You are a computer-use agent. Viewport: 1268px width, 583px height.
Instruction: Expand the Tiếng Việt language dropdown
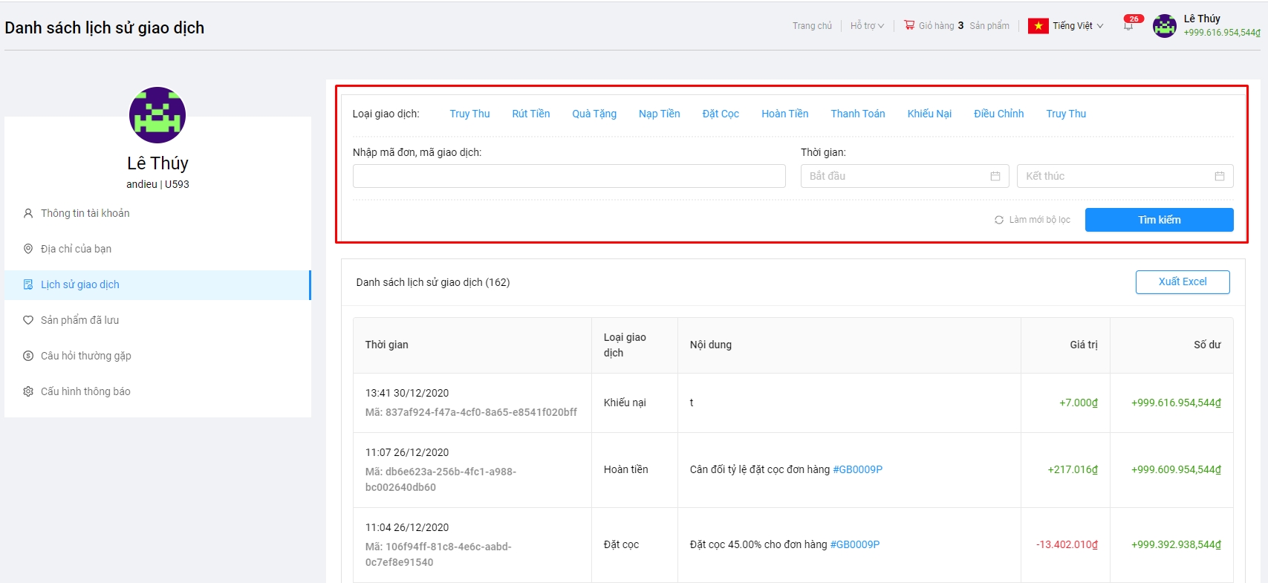[x=1077, y=26]
